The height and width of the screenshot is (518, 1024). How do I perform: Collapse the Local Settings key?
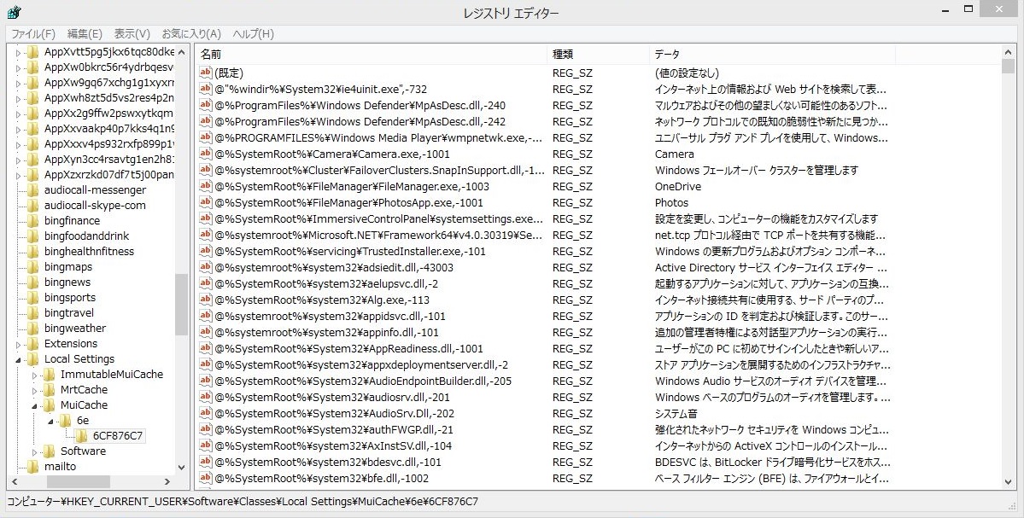point(18,359)
